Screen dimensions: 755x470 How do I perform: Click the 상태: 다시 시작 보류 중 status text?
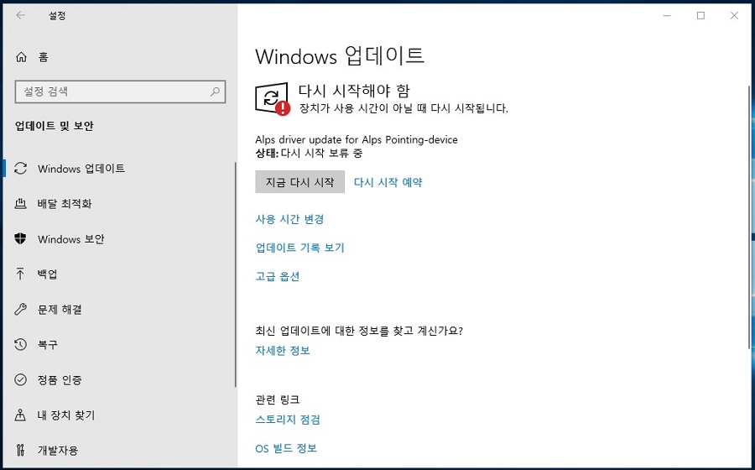tap(309, 153)
